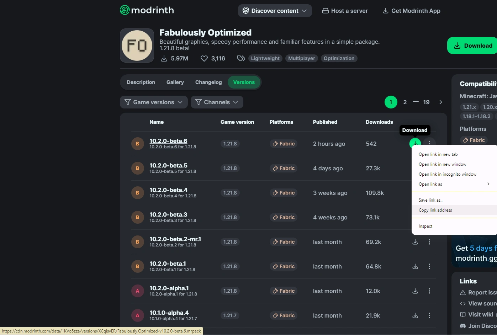Click the Lightweight tag

265,58
